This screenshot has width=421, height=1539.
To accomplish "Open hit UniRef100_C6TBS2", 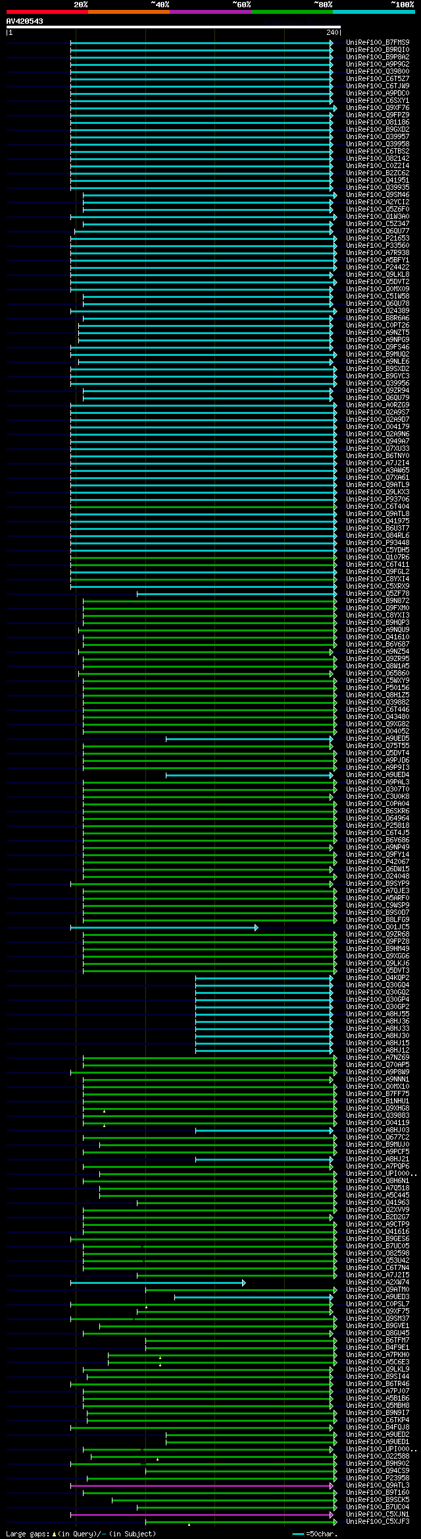I will click(x=378, y=151).
